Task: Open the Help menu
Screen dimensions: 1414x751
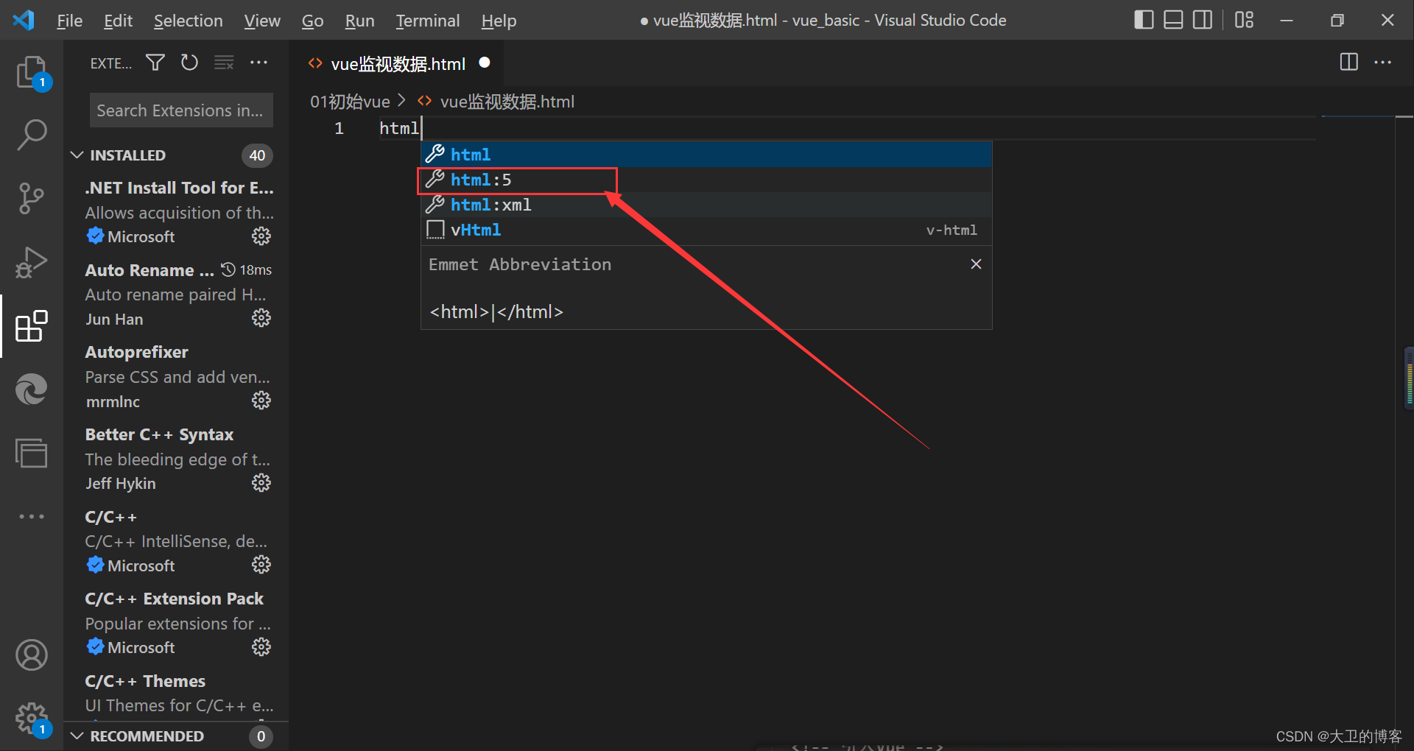Action: click(499, 21)
